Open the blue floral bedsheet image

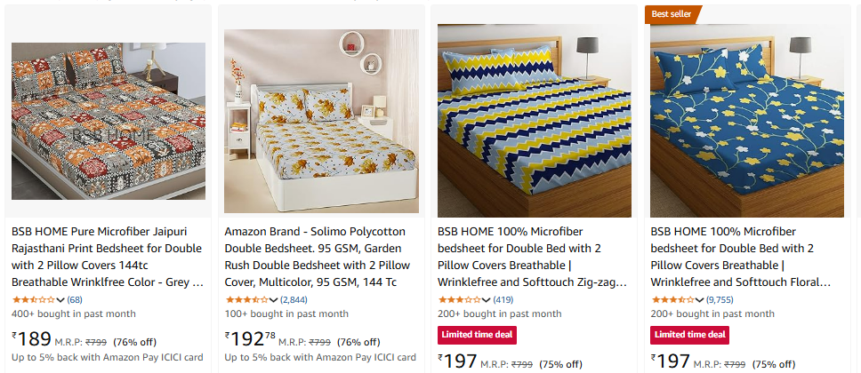pyautogui.click(x=747, y=121)
